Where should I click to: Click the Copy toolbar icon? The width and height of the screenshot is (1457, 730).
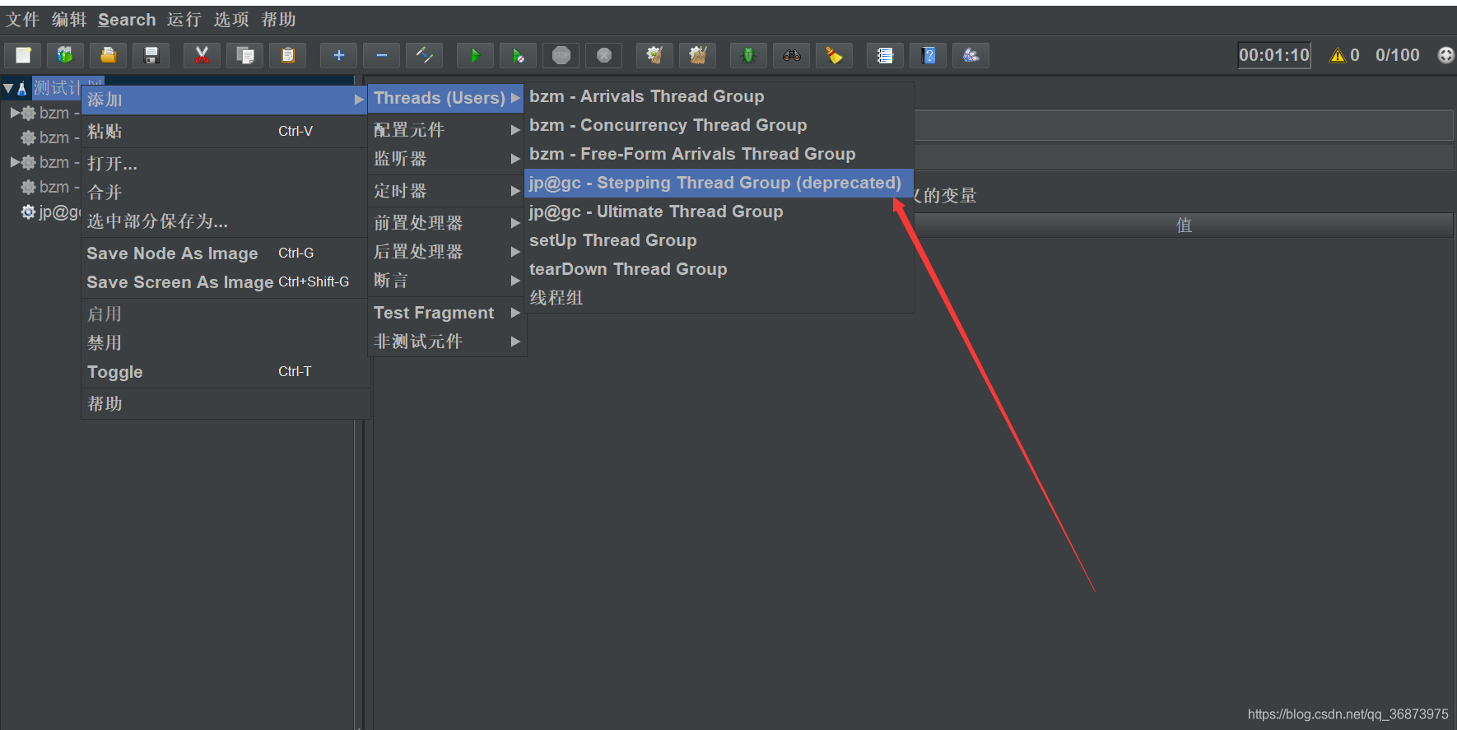[x=244, y=55]
